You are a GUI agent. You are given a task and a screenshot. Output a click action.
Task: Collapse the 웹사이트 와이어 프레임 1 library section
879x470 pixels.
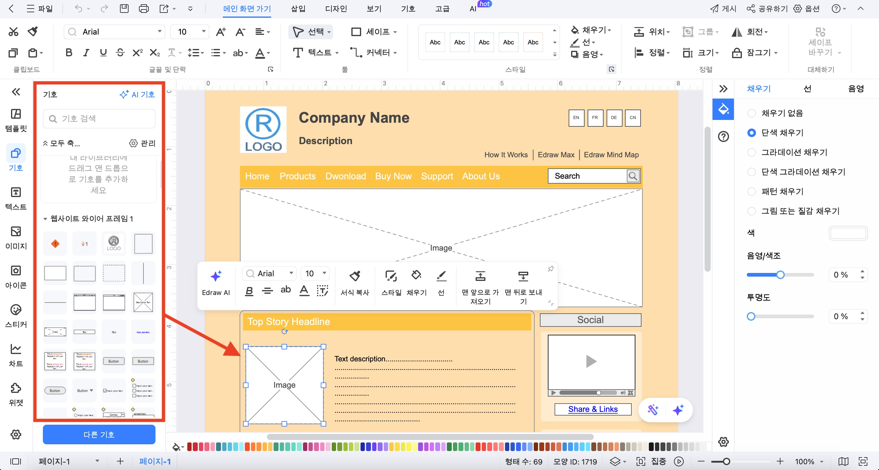click(45, 218)
